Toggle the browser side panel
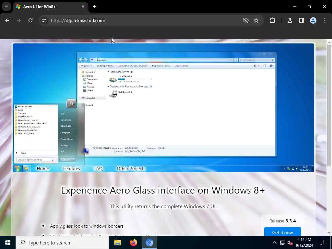 pos(302,20)
